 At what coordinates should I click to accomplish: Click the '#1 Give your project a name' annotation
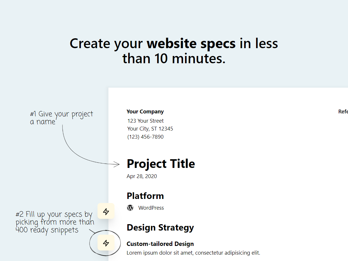(61, 117)
